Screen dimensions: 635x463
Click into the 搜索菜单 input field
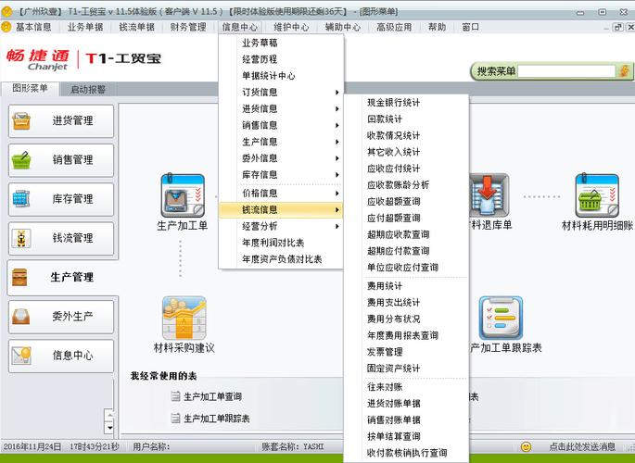coord(566,71)
